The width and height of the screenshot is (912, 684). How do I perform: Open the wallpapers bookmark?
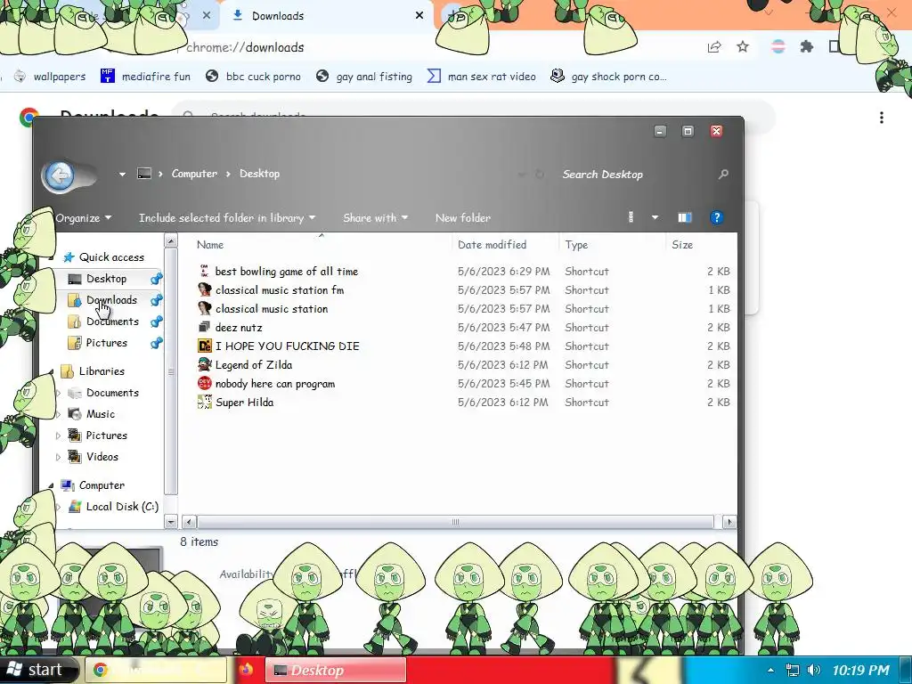(x=50, y=77)
